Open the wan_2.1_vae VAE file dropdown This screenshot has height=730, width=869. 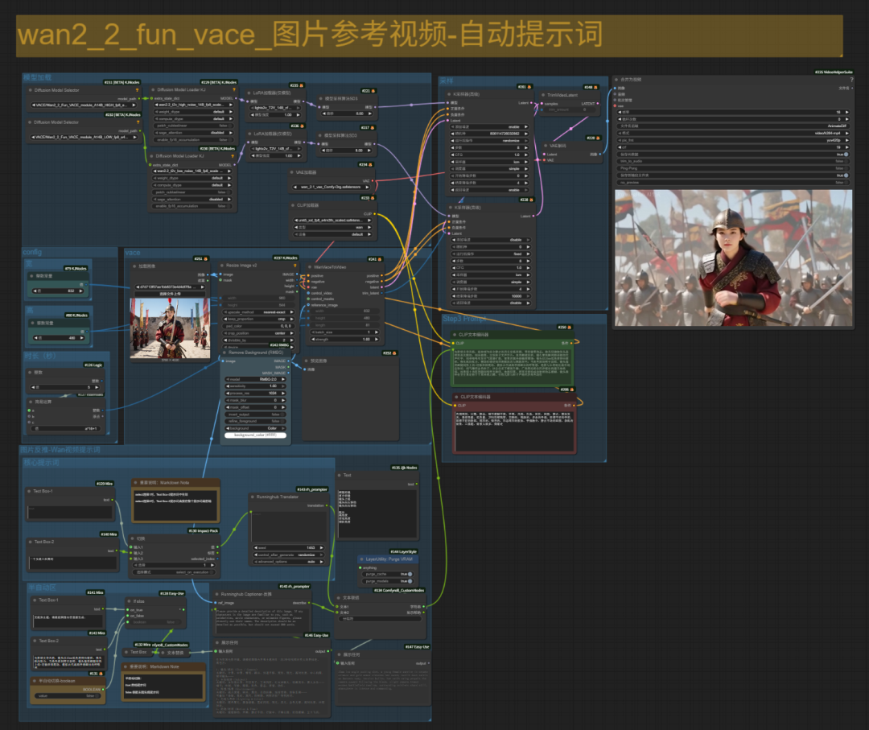332,188
